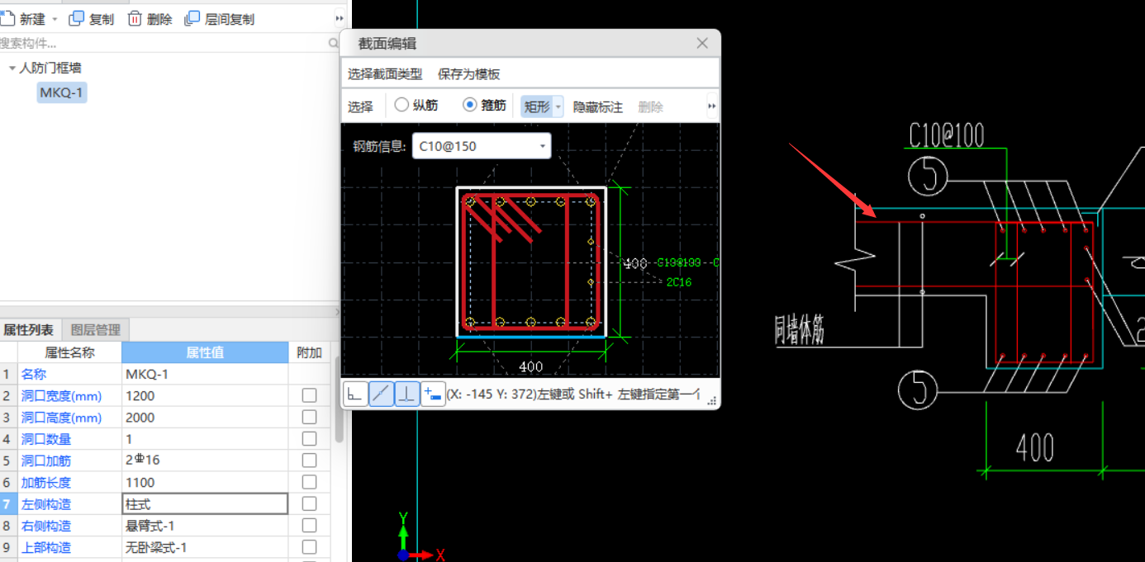The height and width of the screenshot is (562, 1145).
Task: Tick the 附加 checkbox for 右侧构造
Action: point(309,525)
